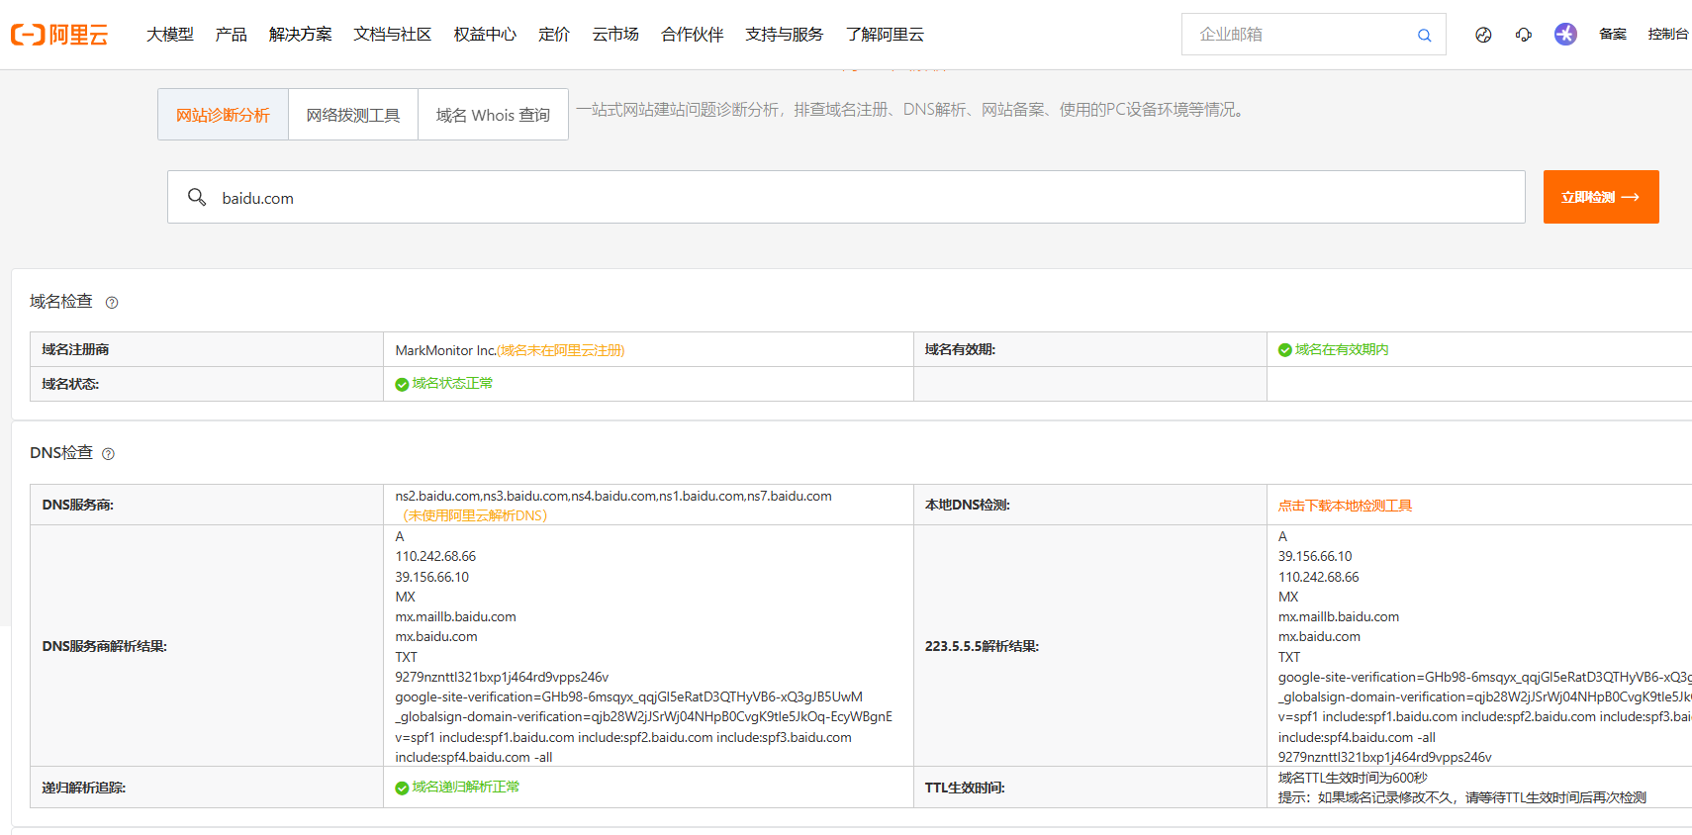Open the 合作伙伴 menu
The height and width of the screenshot is (835, 1692).
[693, 35]
